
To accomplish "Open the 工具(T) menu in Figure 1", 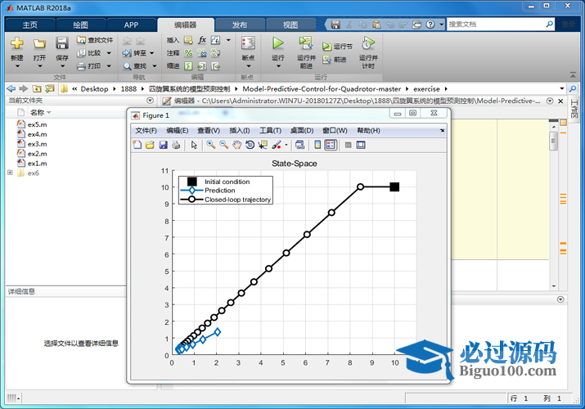I will click(x=271, y=131).
